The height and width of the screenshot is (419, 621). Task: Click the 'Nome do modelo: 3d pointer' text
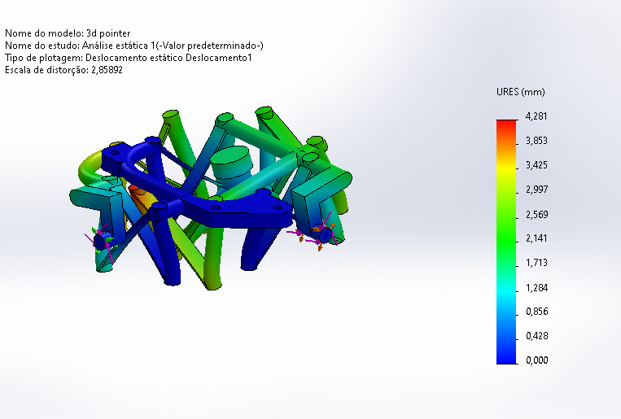point(68,33)
